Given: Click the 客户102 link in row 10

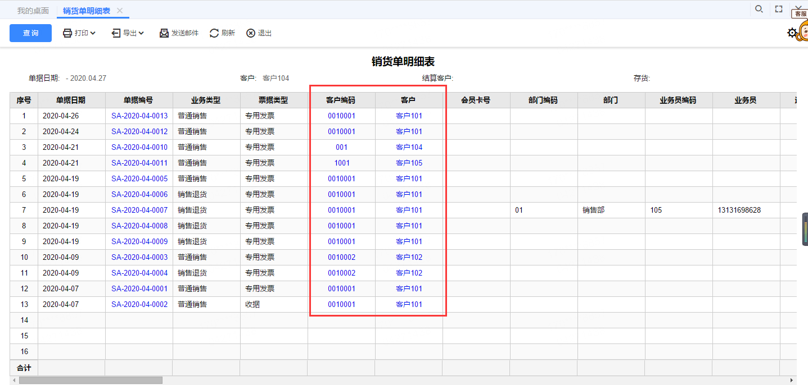Looking at the screenshot, I should click(409, 258).
